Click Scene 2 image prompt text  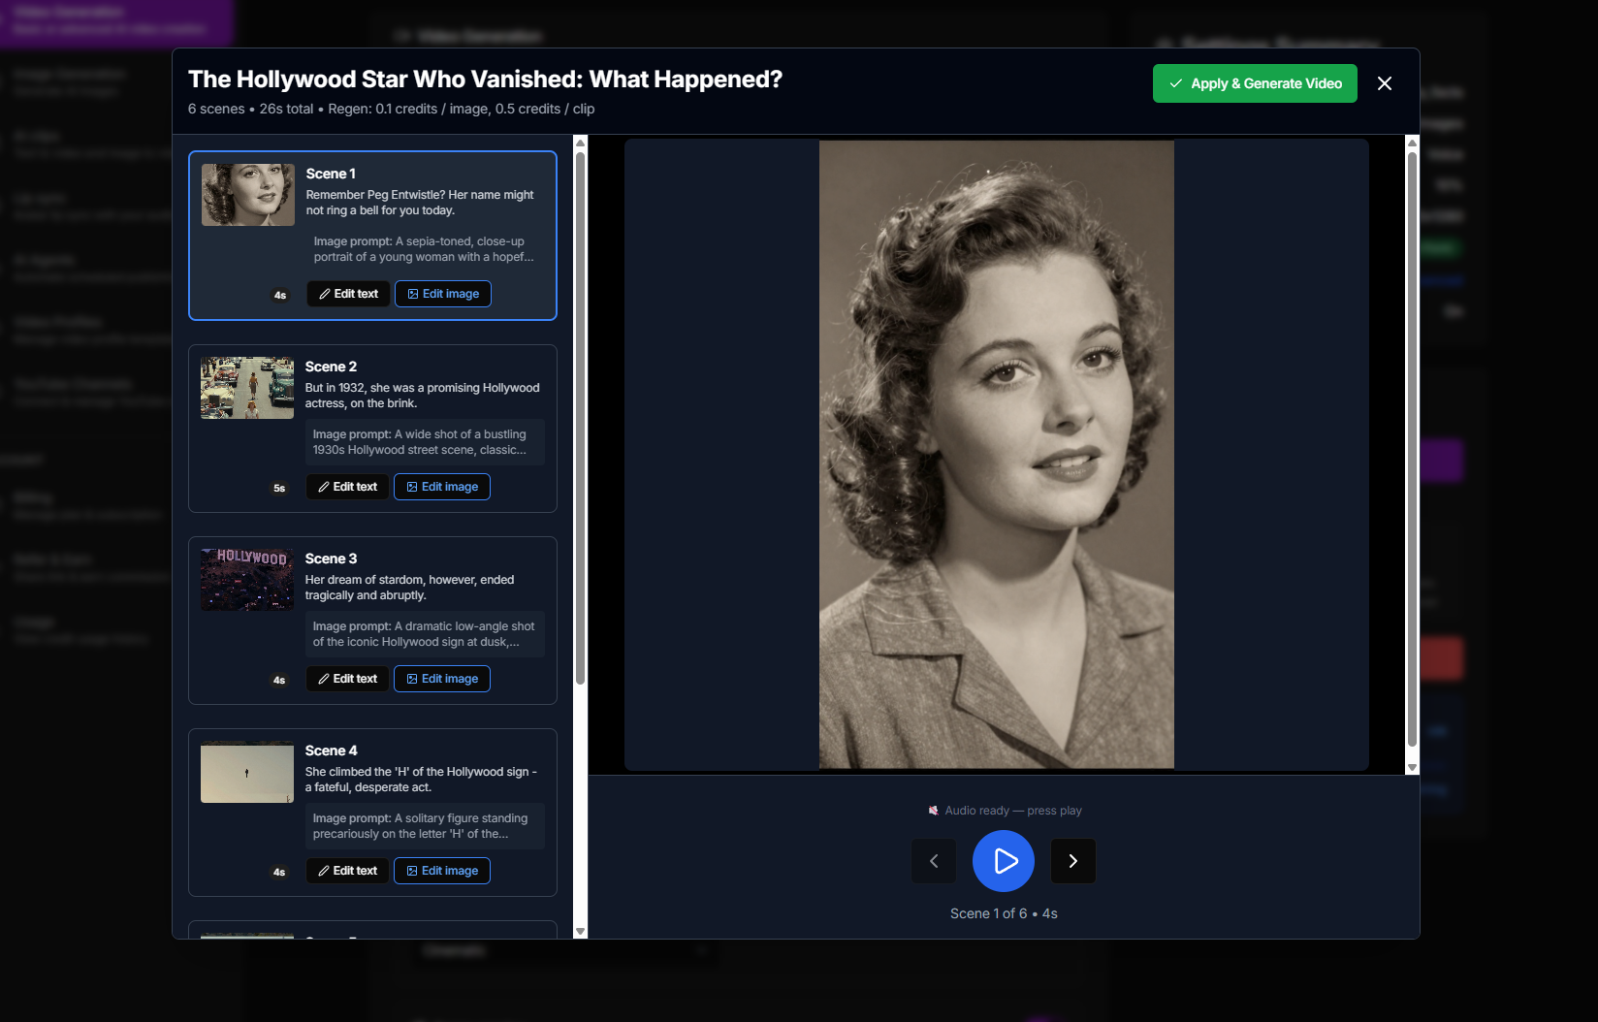coord(420,442)
